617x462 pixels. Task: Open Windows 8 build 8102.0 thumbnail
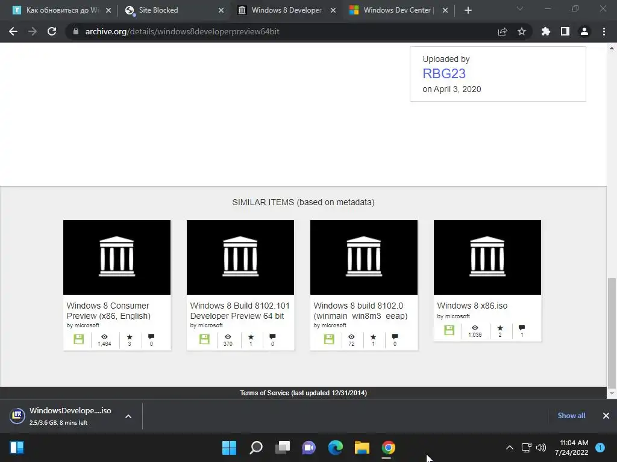click(x=364, y=257)
